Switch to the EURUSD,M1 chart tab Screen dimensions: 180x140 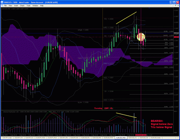point(85,138)
